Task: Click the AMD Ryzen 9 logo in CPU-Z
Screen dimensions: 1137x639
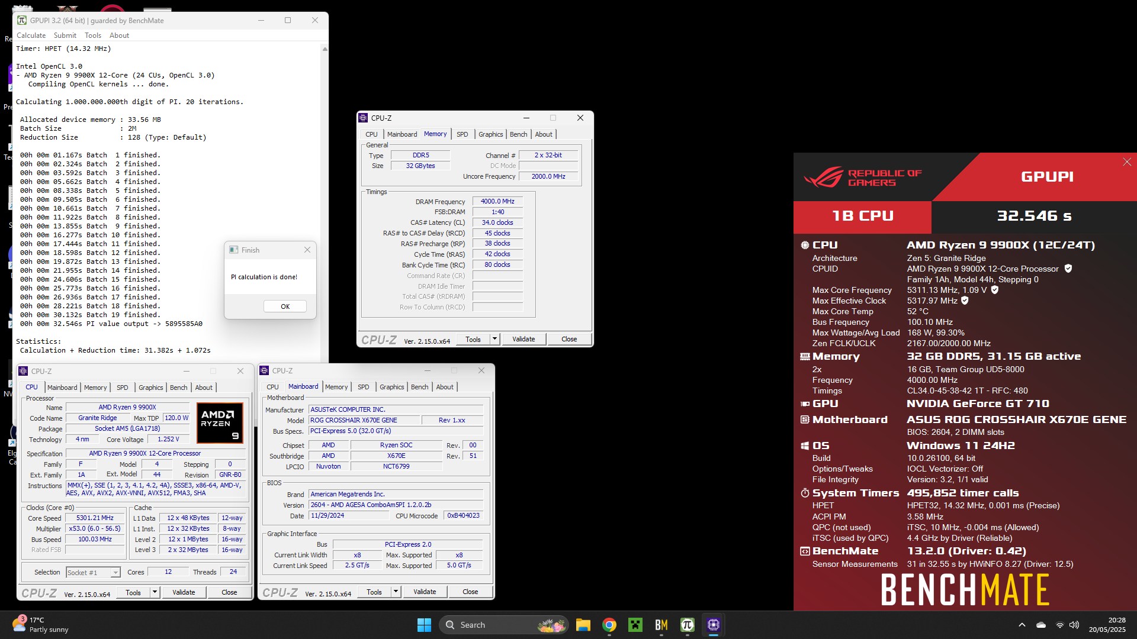Action: click(x=220, y=423)
